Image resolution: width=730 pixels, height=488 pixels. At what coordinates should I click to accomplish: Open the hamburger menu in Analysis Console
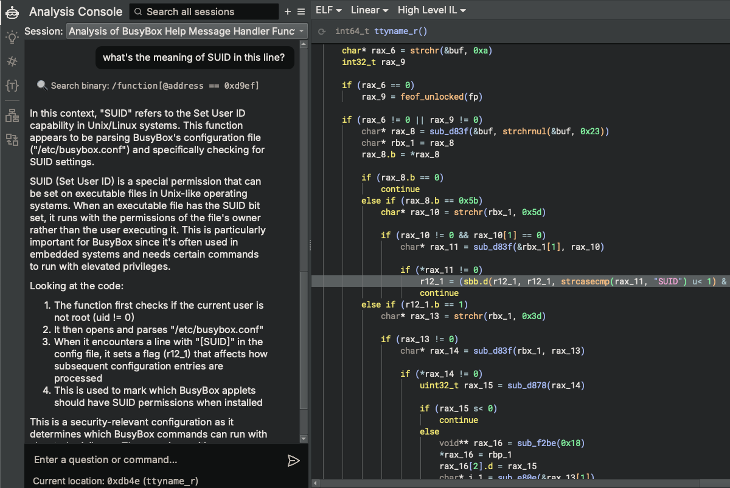(301, 12)
